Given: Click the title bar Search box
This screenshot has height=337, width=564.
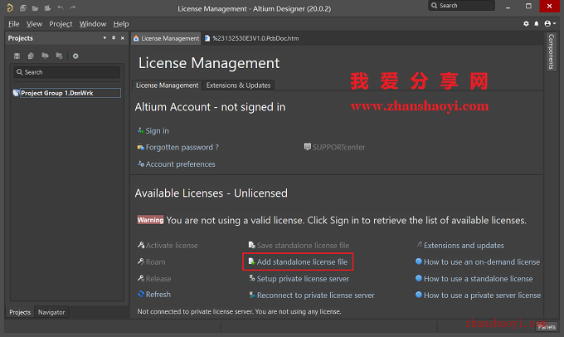Looking at the screenshot, I should pos(461,6).
